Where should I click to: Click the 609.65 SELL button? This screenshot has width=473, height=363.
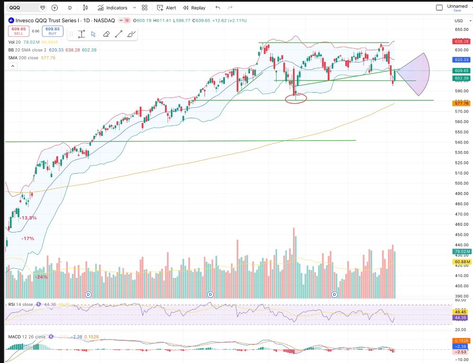tap(19, 31)
